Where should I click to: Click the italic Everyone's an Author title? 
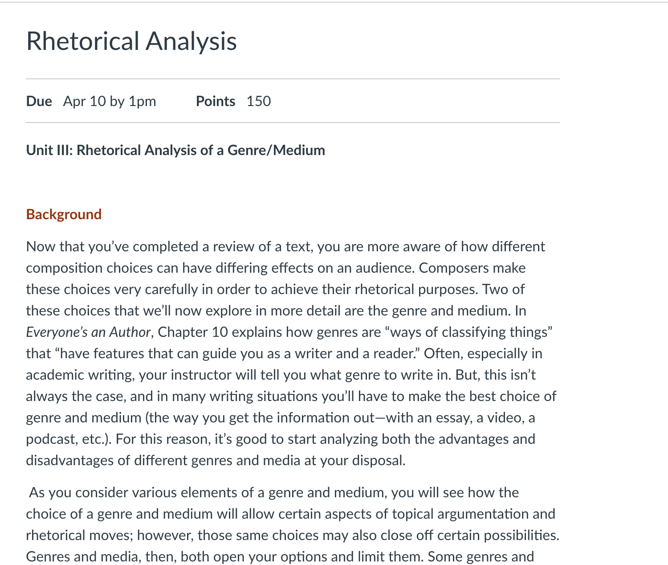point(89,332)
